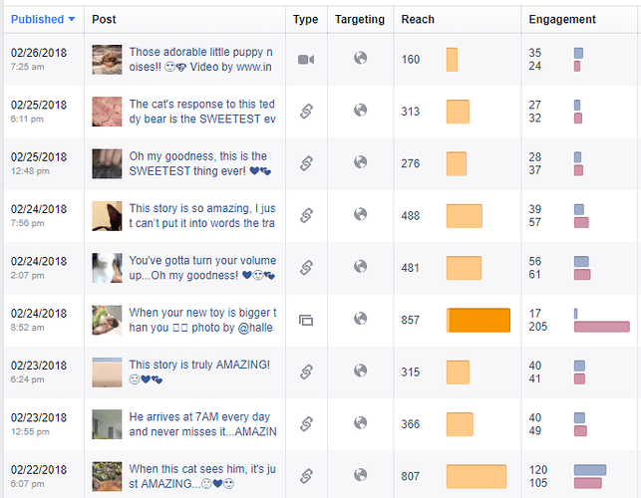Viewport: 641px width, 498px height.
Task: Click the public globe icon on the 02/26/2018 post
Action: (360, 58)
